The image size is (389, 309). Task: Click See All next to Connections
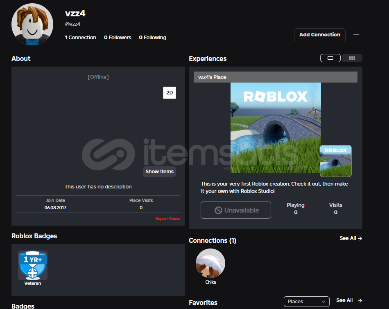tap(351, 238)
